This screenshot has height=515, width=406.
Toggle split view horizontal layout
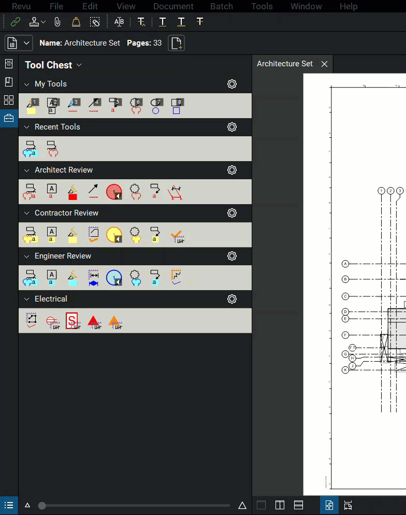298,505
